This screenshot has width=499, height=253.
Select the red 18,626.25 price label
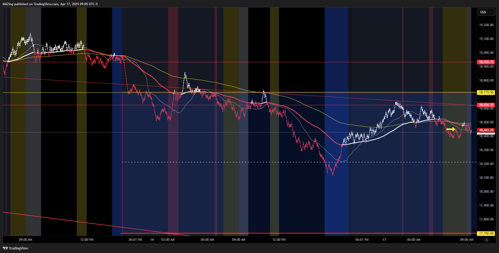click(486, 105)
